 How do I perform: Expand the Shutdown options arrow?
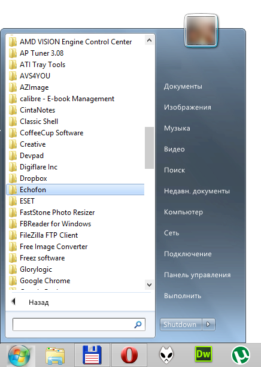point(208,324)
